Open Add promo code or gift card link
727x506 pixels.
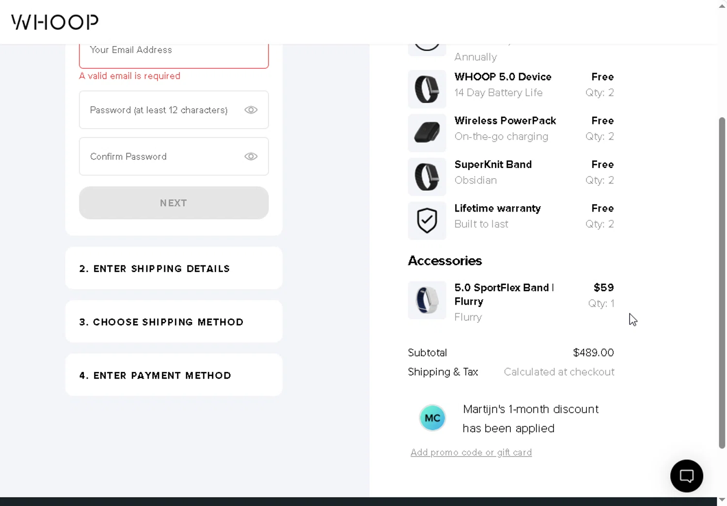pos(471,452)
